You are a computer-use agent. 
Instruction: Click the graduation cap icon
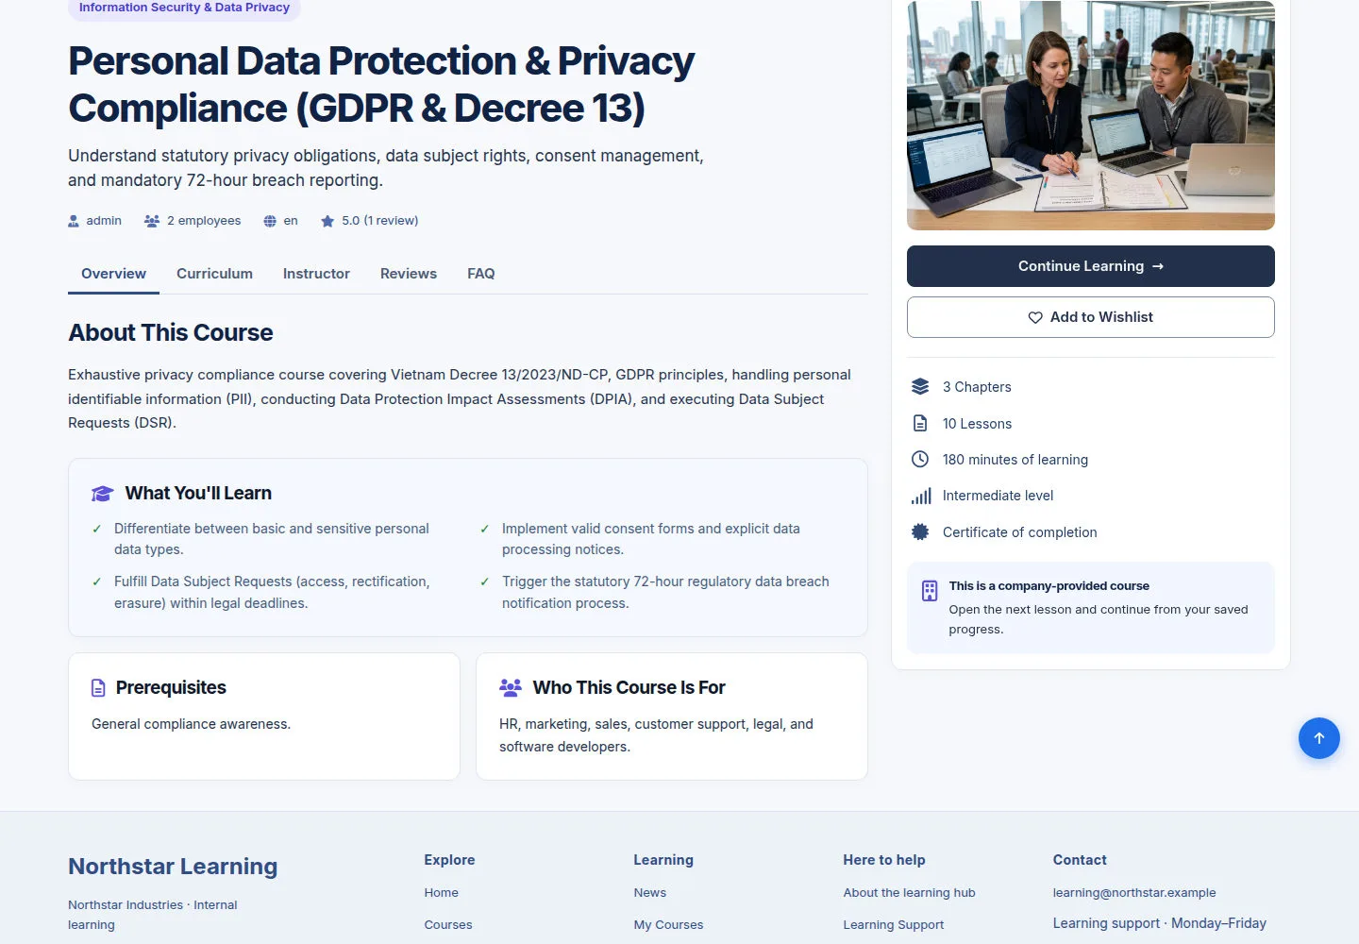click(x=102, y=494)
